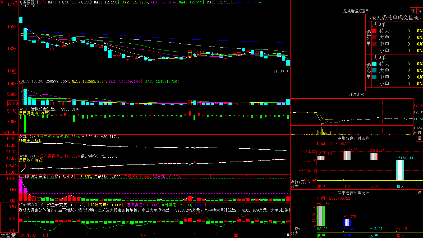Click the green 散户 bar labeled +0.13%
Screen dimensions: 423x238
pyautogui.click(x=321, y=216)
